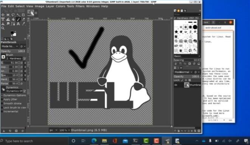Hide the thumbnail layer with eye icon

(176, 85)
